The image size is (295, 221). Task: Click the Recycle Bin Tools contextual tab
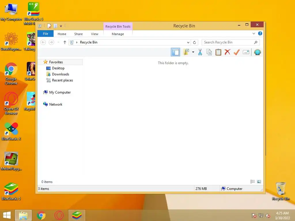click(x=118, y=26)
